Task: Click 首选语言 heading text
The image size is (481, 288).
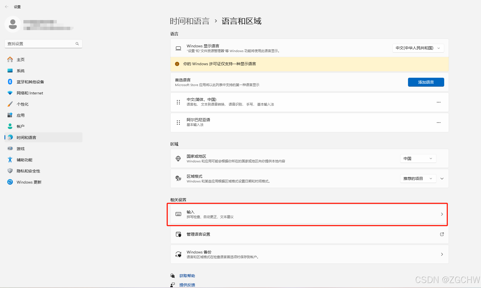Action: pos(183,80)
